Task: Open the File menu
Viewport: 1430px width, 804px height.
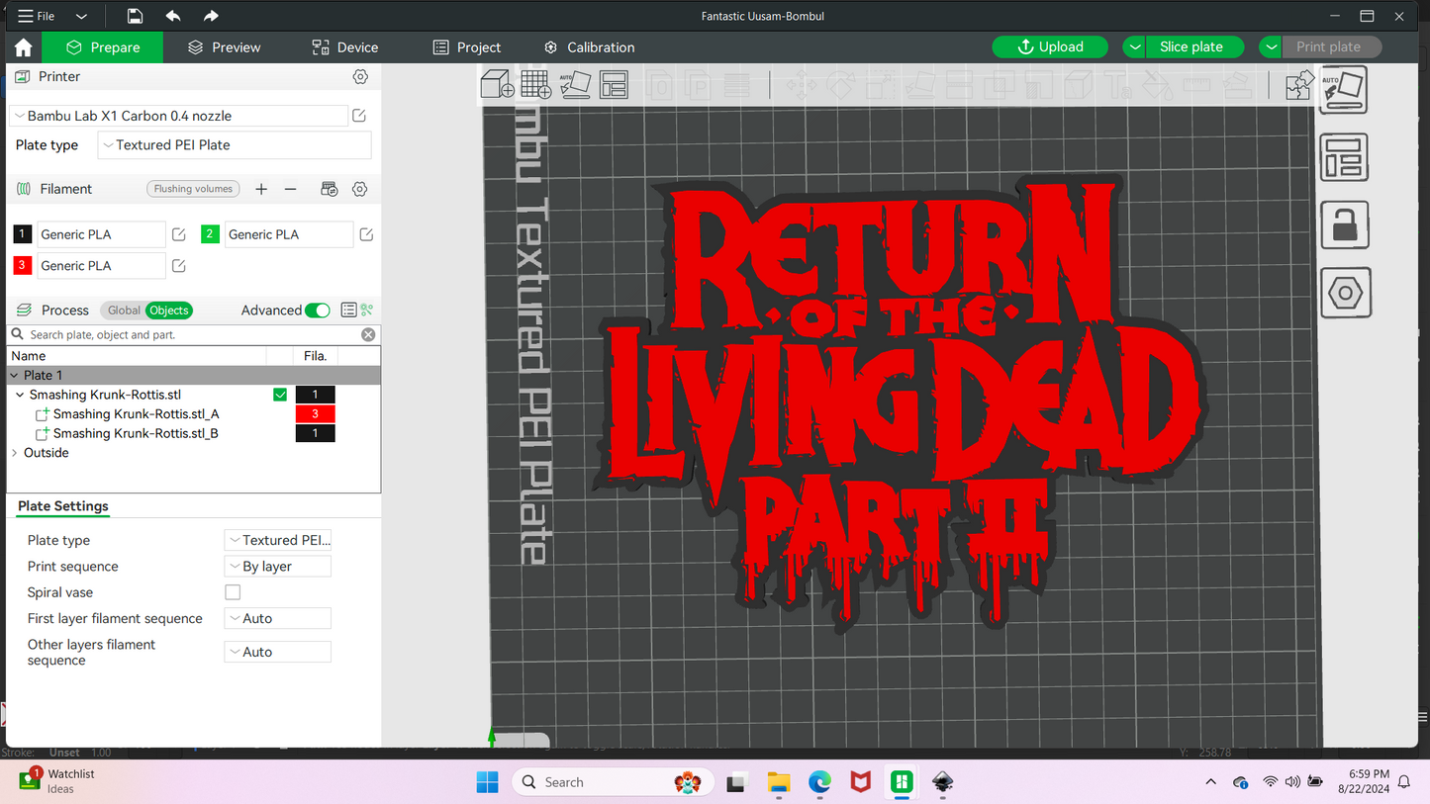Action: point(37,16)
